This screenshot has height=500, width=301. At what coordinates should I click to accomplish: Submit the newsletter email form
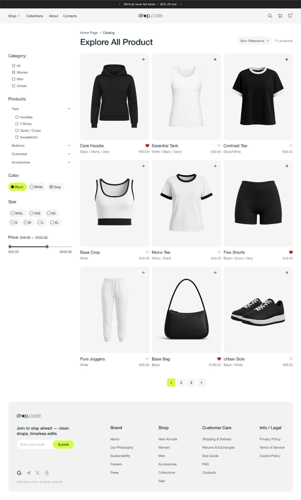click(x=63, y=445)
